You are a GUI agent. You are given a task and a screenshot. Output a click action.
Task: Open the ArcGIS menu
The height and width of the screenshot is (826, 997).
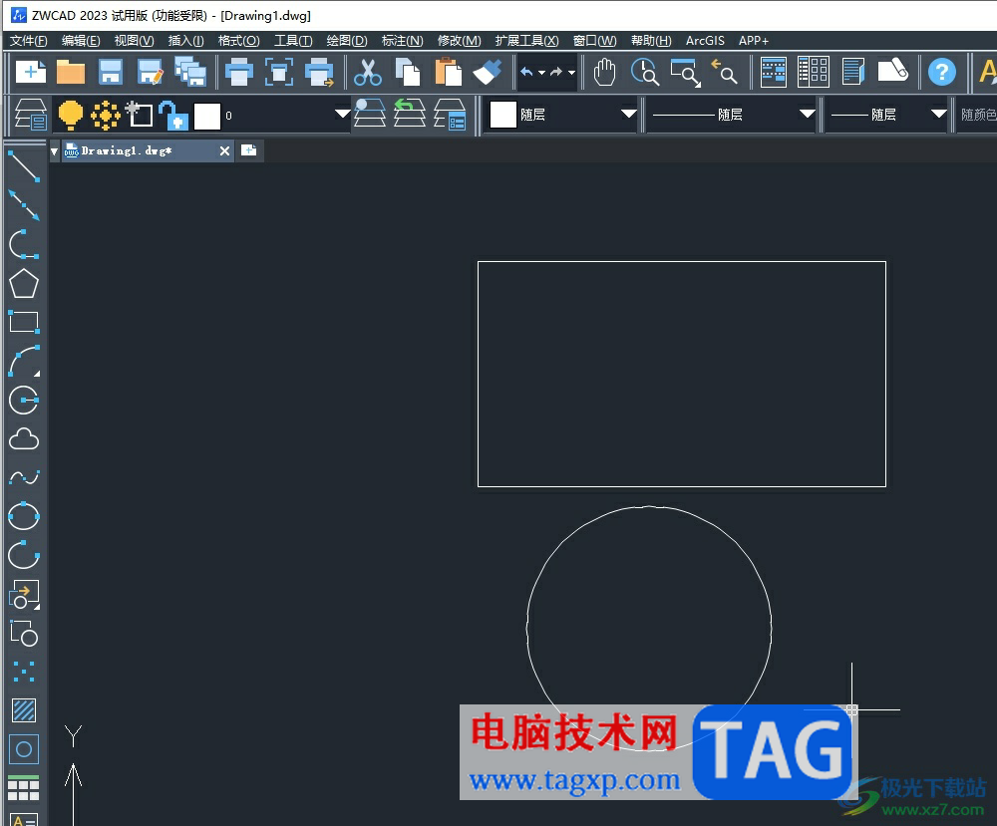pyautogui.click(x=705, y=41)
